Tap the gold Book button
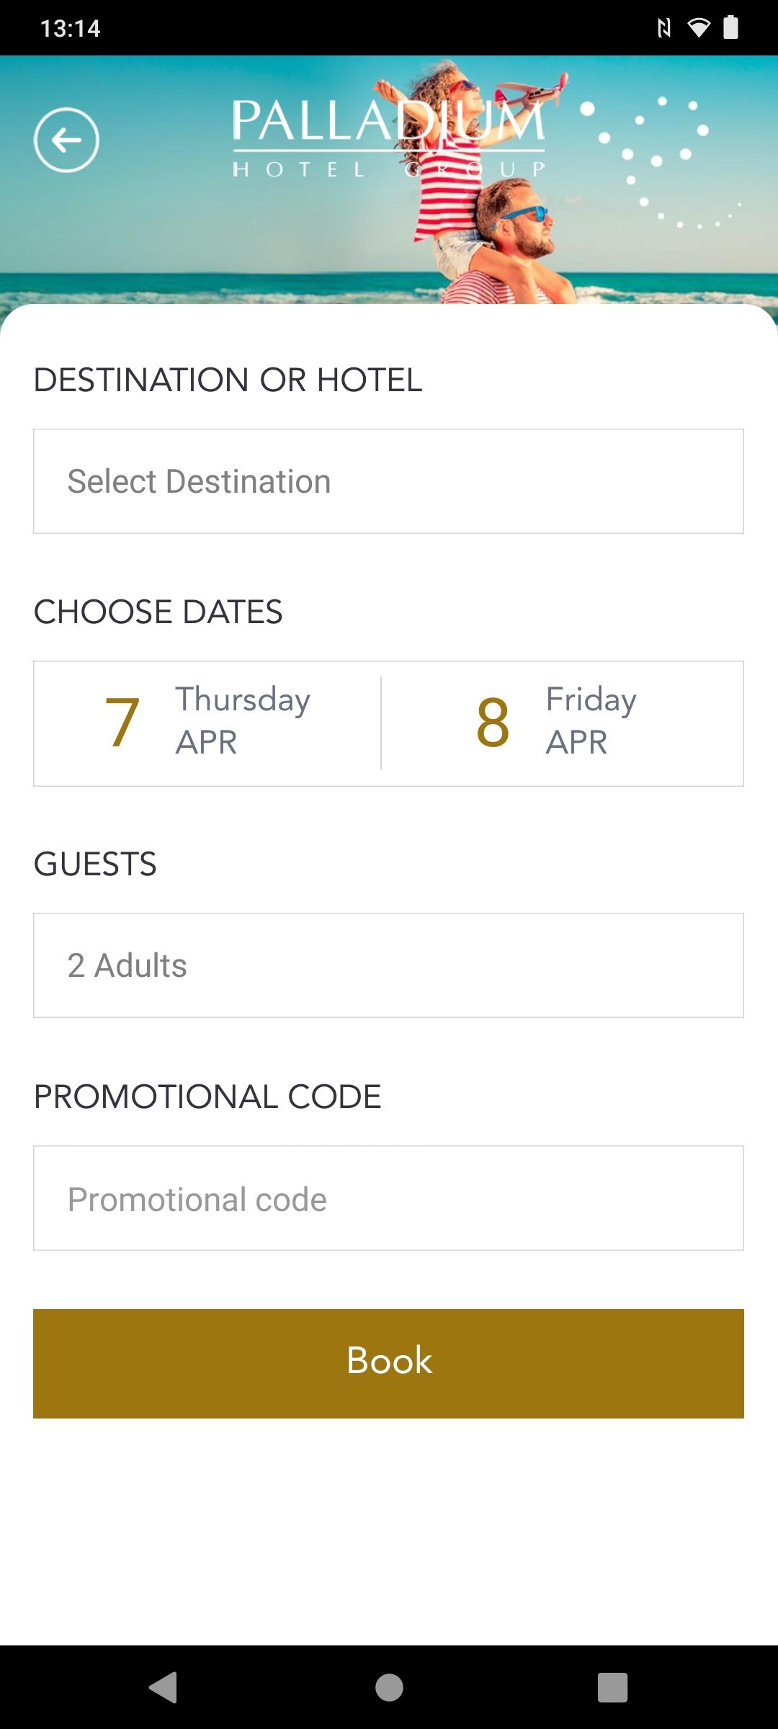Viewport: 778px width, 1729px height. (x=388, y=1364)
